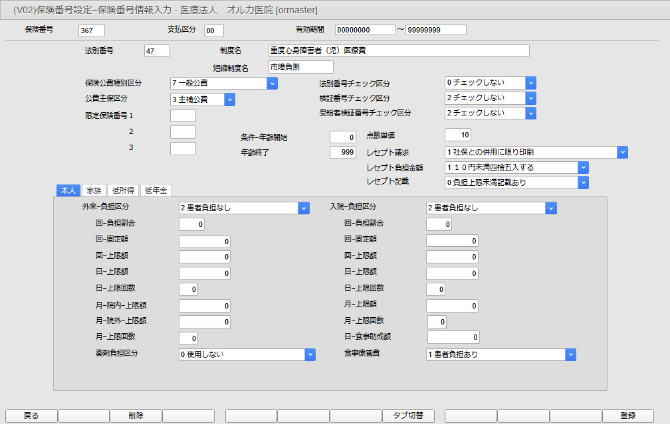The width and height of the screenshot is (670, 424).
Task: Select the 条件-年齢開始 field
Action: 343,137
